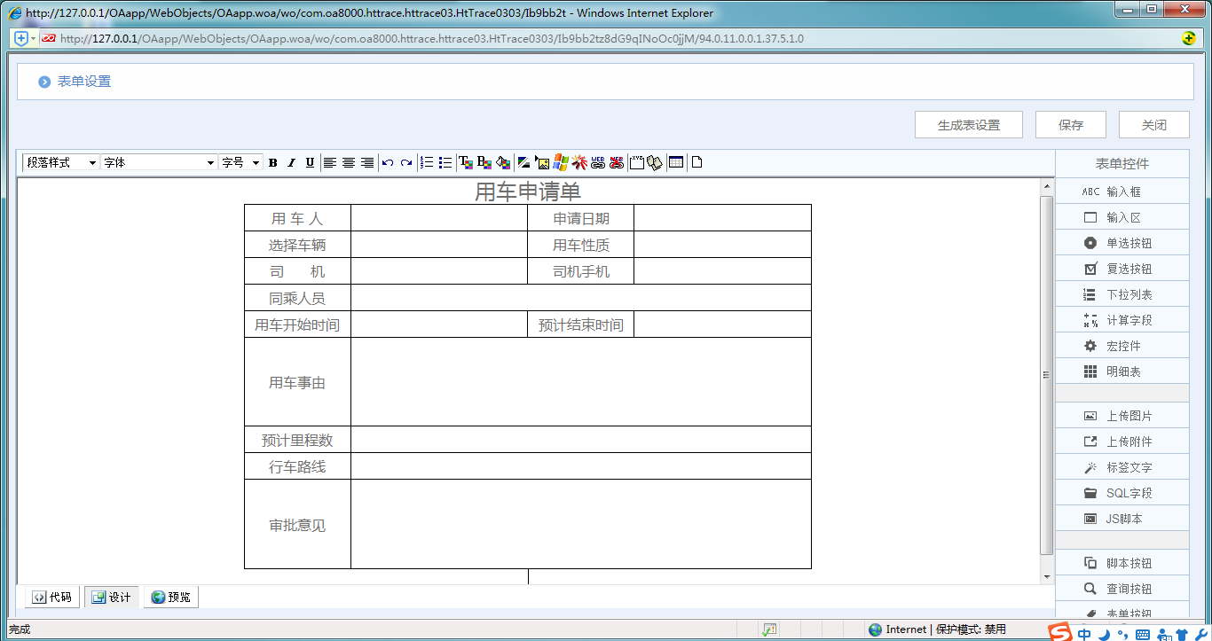Undo the last edit in the toolbar
Image resolution: width=1212 pixels, height=641 pixels.
388,162
